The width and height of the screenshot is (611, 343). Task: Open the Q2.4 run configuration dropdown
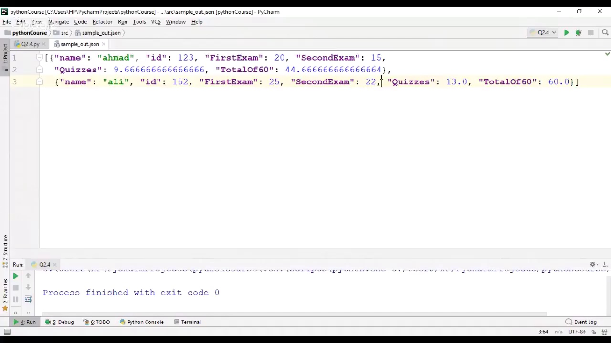[543, 32]
